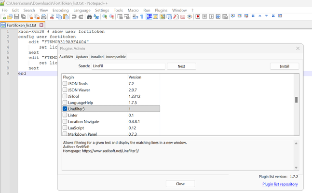The width and height of the screenshot is (312, 193).
Task: Open the Plugins menu
Action: (x=162, y=10)
